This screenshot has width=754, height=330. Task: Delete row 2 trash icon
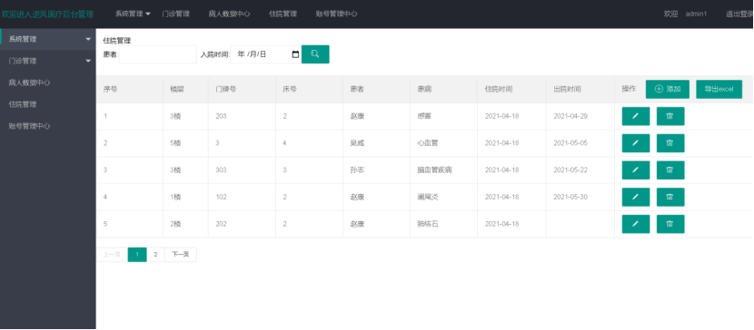(x=670, y=143)
